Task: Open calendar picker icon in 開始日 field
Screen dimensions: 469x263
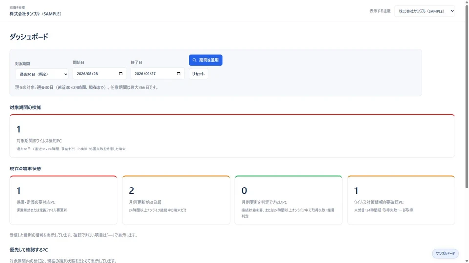Action: pyautogui.click(x=121, y=74)
